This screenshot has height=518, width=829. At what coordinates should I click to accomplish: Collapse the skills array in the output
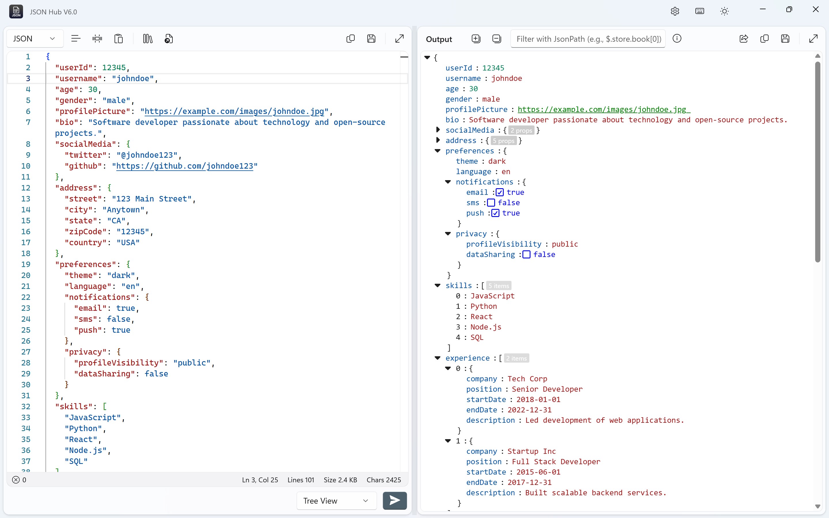pos(438,285)
